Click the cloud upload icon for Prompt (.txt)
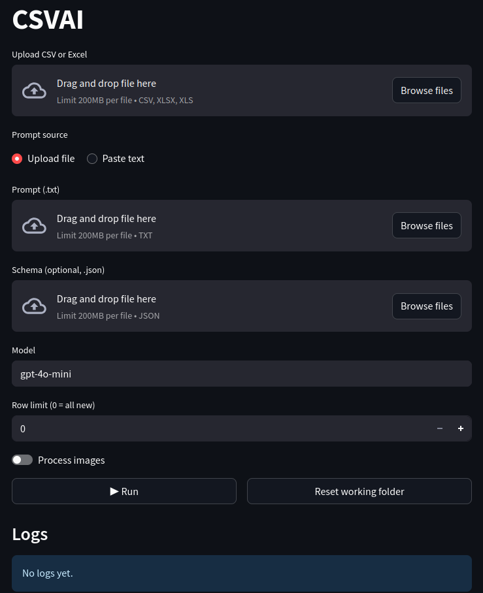This screenshot has width=483, height=593. 35,226
